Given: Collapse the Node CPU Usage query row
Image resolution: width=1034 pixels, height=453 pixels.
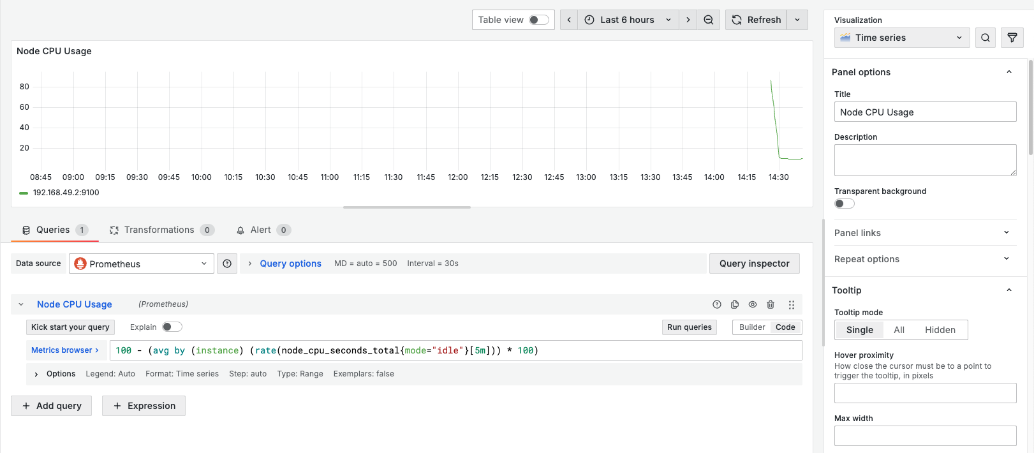Looking at the screenshot, I should pos(21,304).
